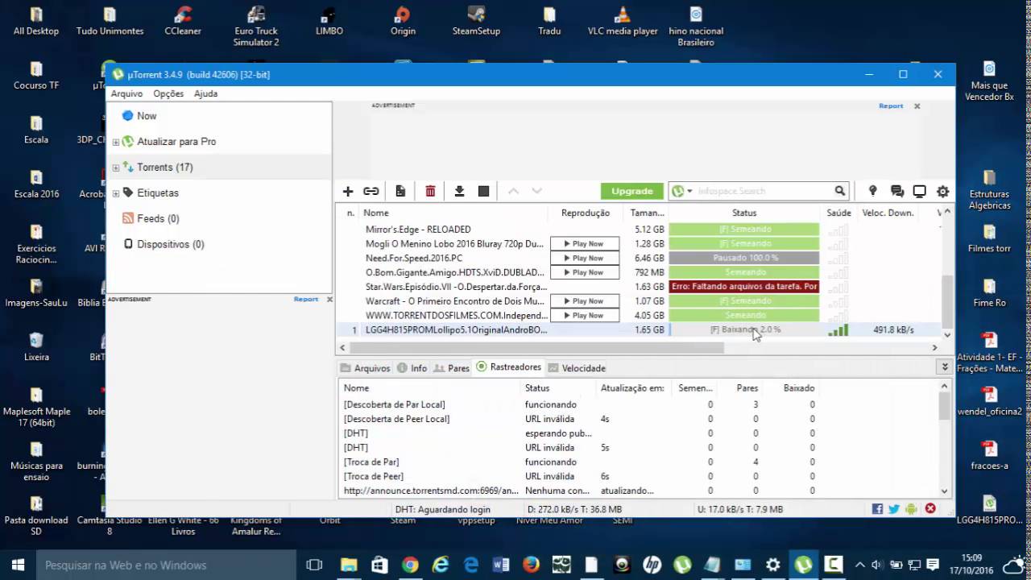Click the Create New Torrent document icon
This screenshot has width=1031, height=580.
pos(400,191)
